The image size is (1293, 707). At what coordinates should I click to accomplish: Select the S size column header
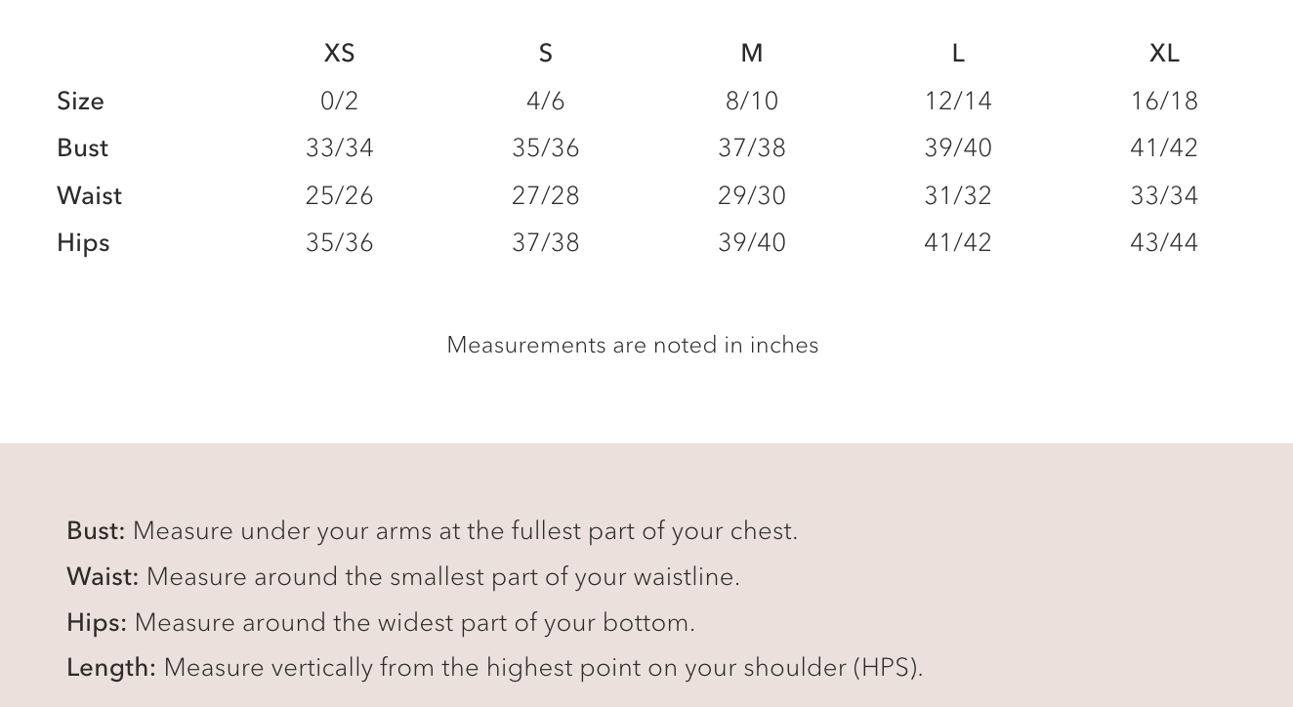coord(545,53)
